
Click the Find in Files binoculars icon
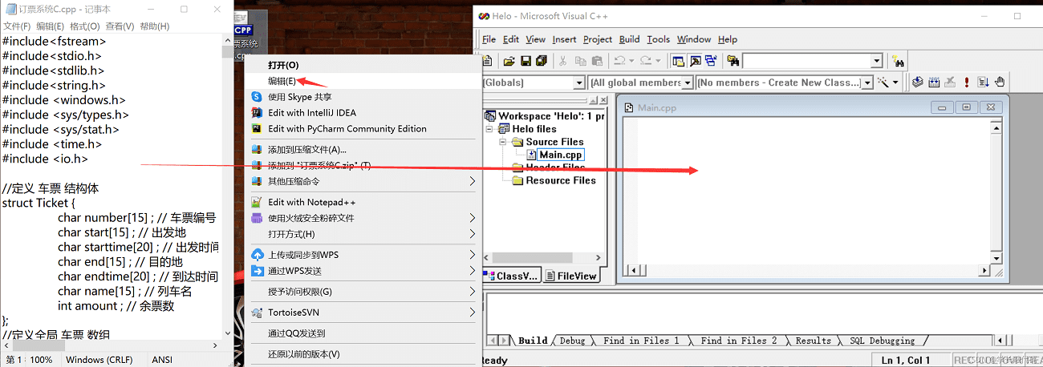(733, 61)
